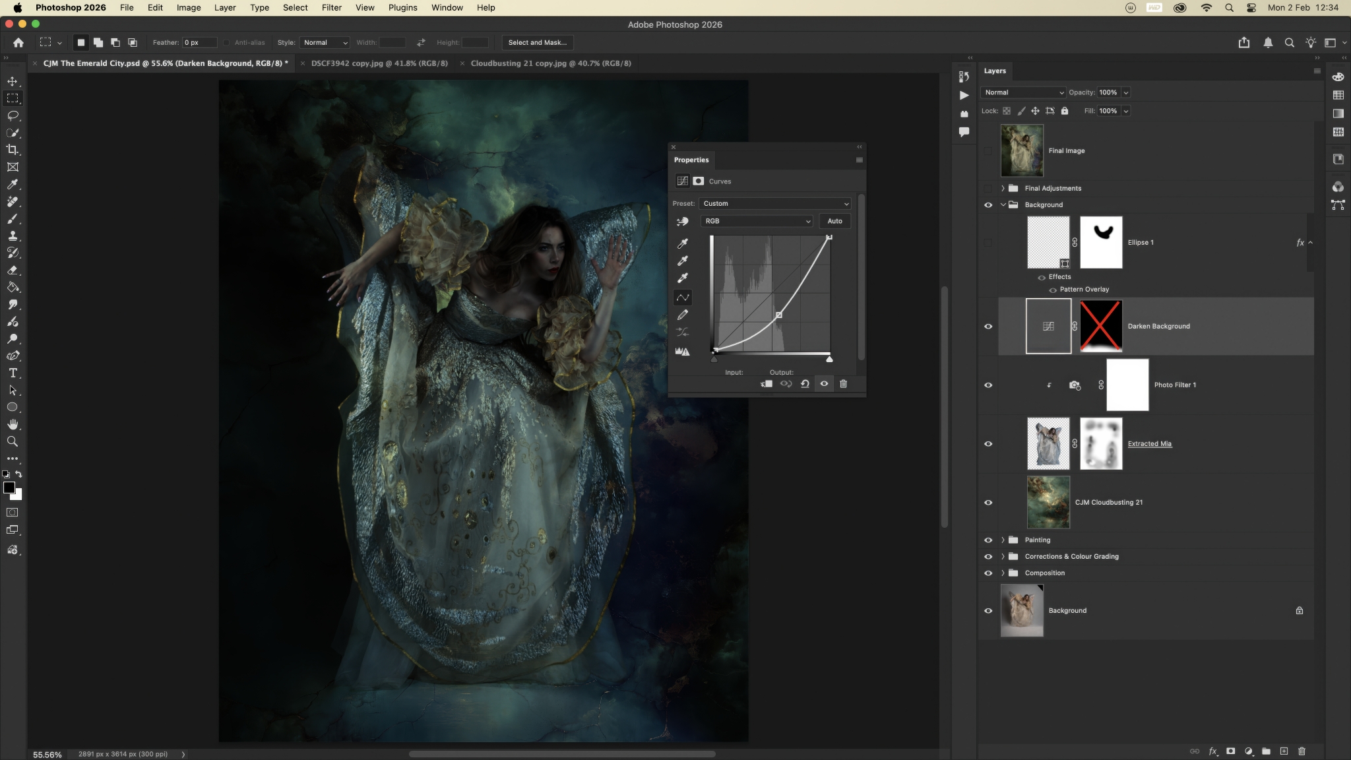Select the Hand tool
This screenshot has height=760, width=1351.
point(13,424)
